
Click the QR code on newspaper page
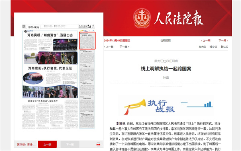tap(24, 26)
